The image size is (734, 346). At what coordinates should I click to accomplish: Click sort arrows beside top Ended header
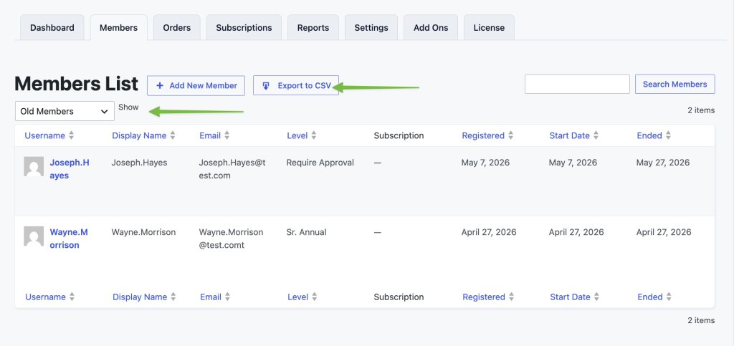tap(669, 135)
